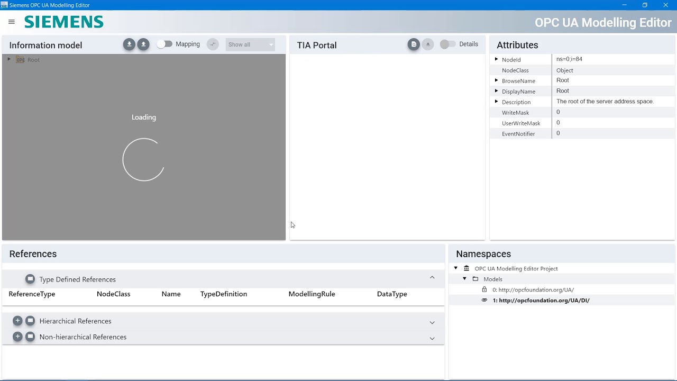This screenshot has width=677, height=381.
Task: Click the book icon beside Hierarchical References
Action: (30, 321)
